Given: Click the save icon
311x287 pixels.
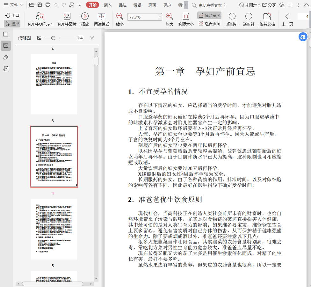Looking at the screenshot, I should tap(40, 5).
